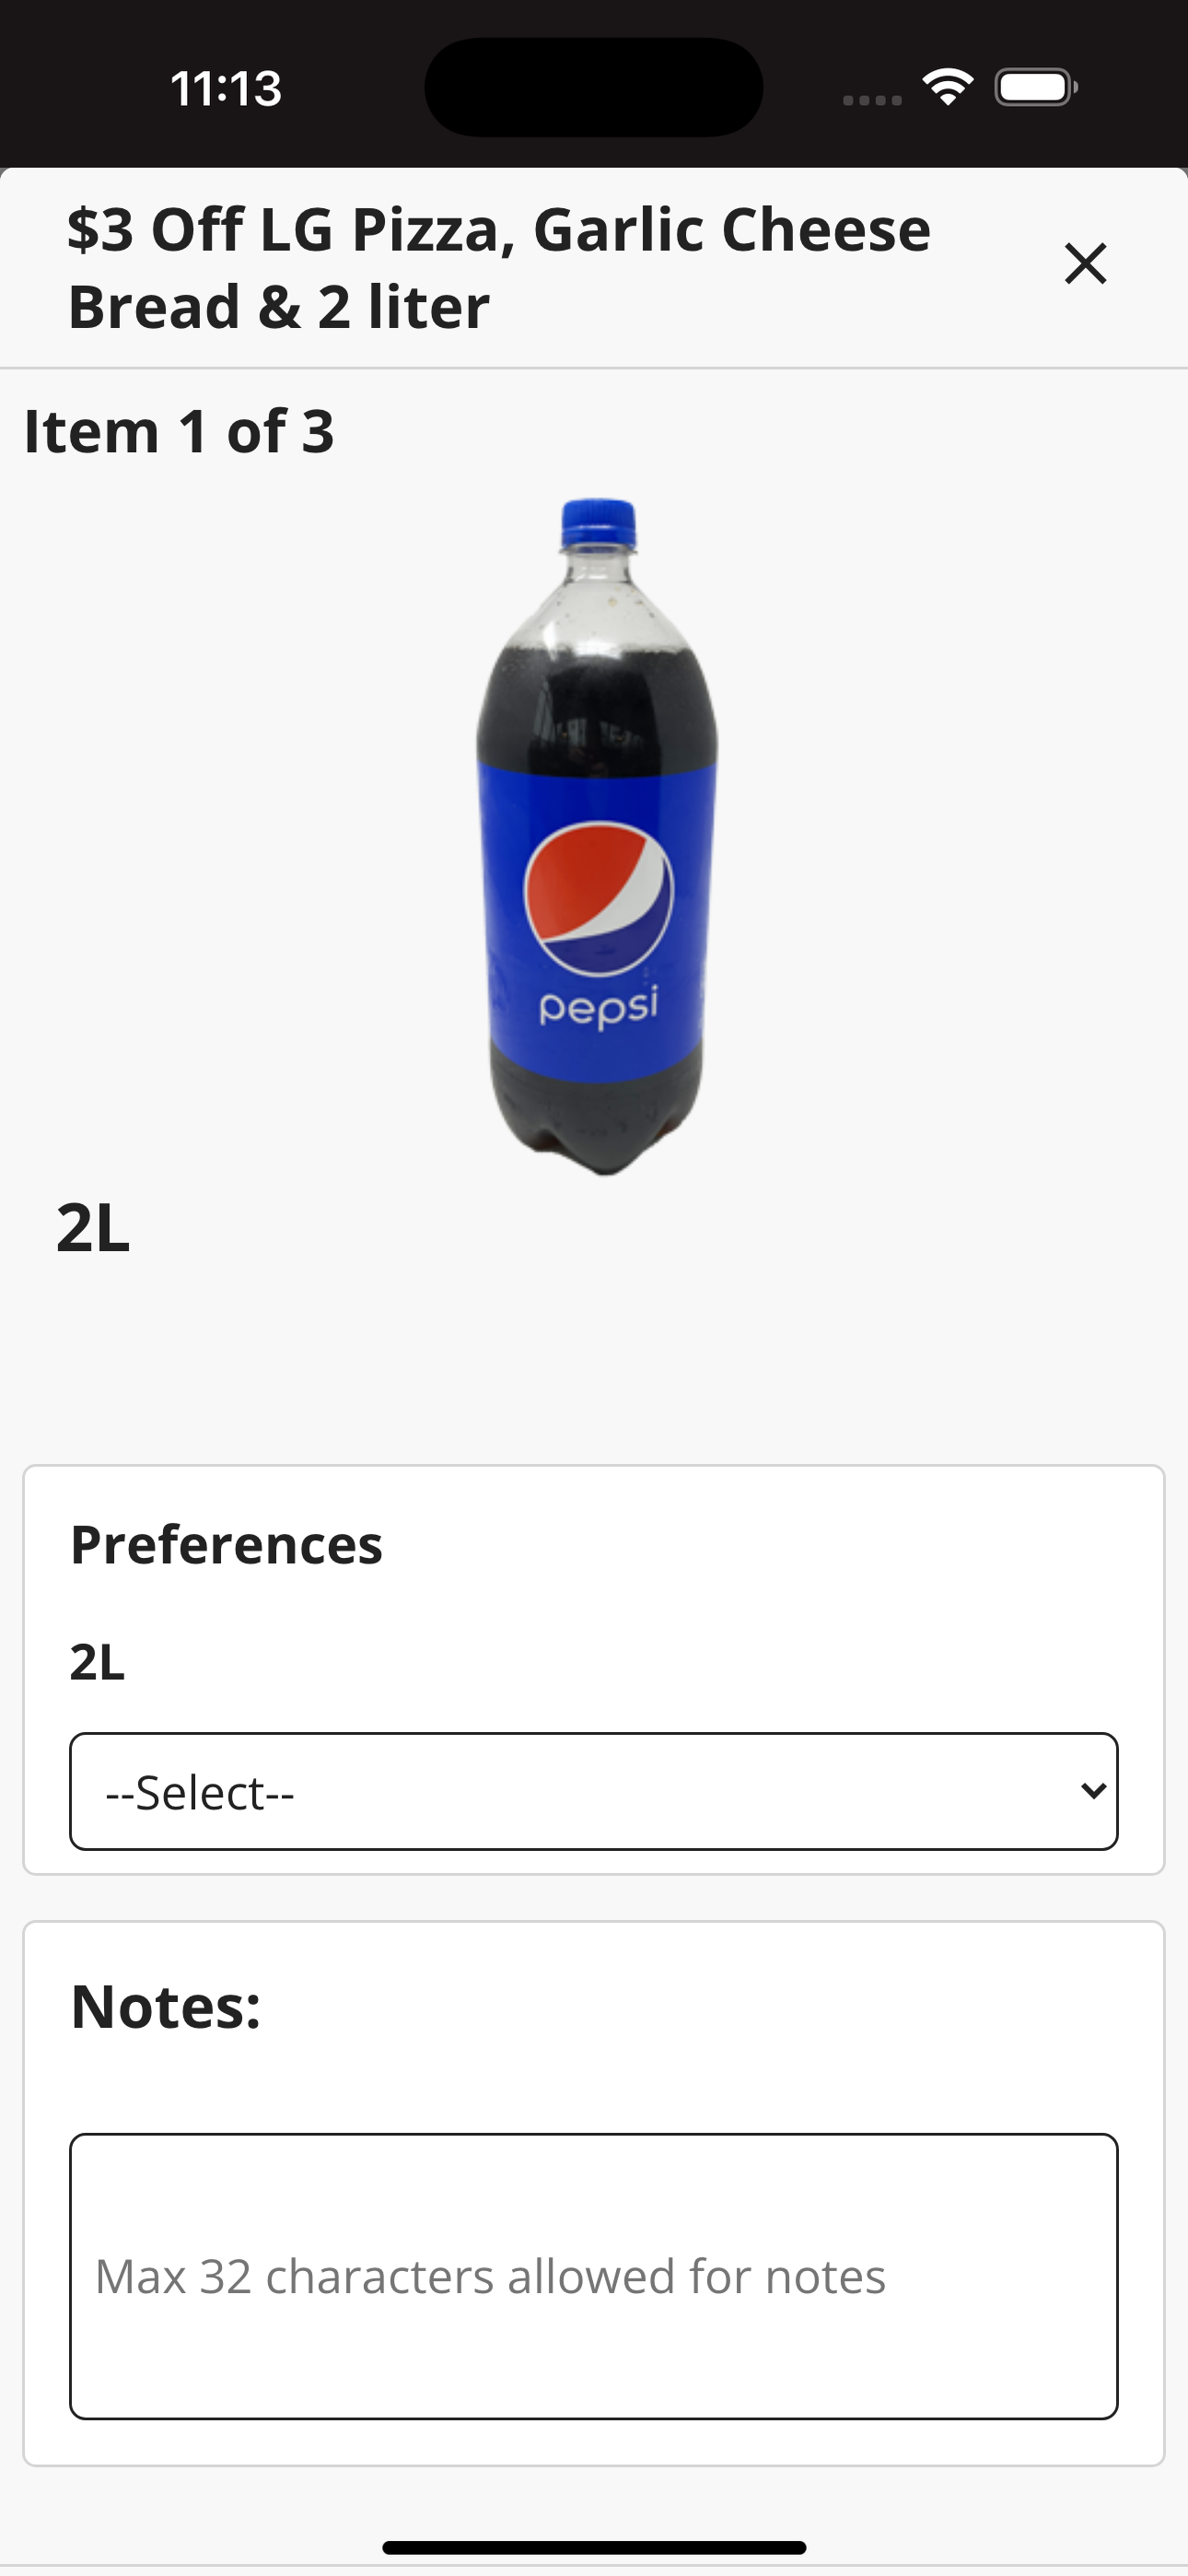The height and width of the screenshot is (2576, 1188).
Task: Tap the Pepsi bottle product image
Action: (x=597, y=836)
